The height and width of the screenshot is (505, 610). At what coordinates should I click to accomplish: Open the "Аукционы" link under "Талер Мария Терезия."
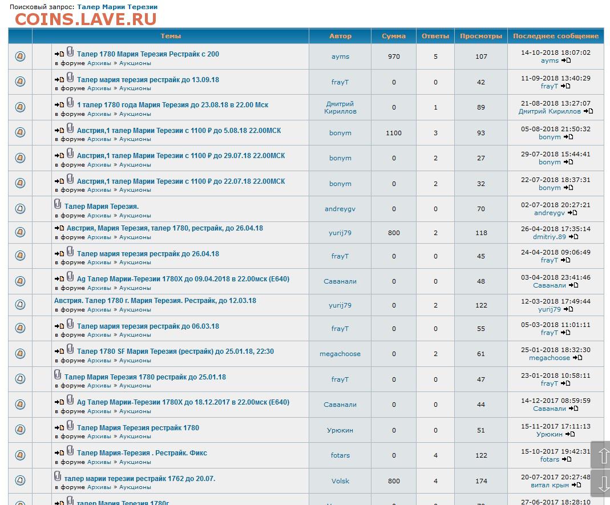click(x=135, y=216)
